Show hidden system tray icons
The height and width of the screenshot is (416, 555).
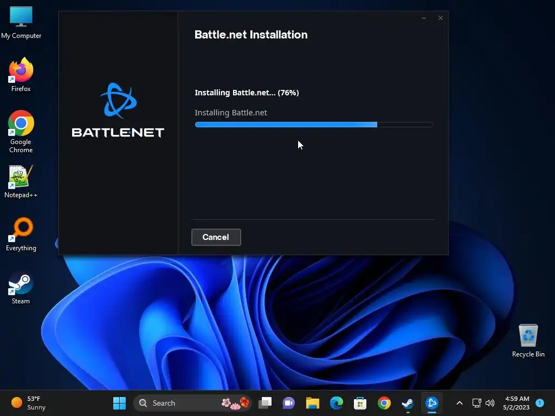pyautogui.click(x=460, y=403)
